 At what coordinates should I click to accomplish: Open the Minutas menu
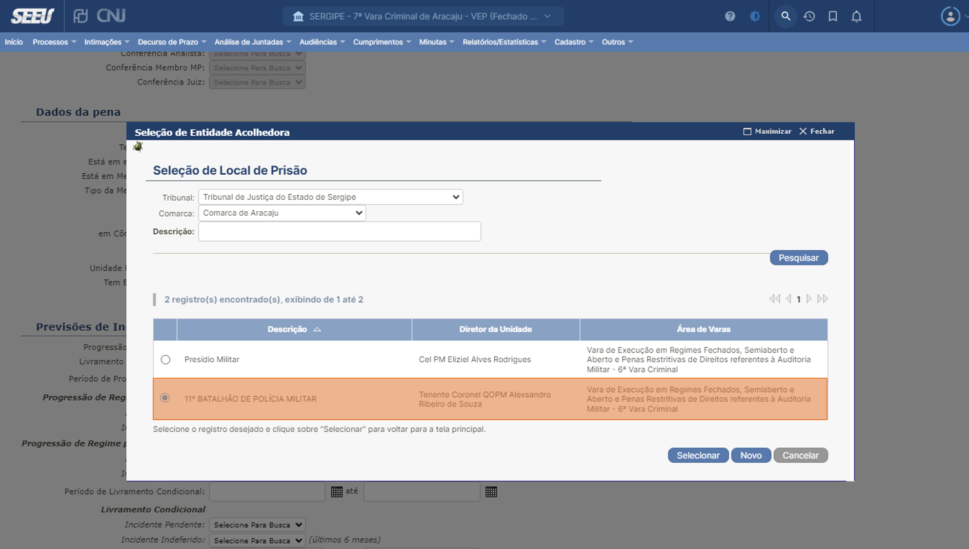pyautogui.click(x=437, y=42)
